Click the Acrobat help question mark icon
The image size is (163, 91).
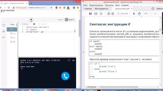point(153,9)
